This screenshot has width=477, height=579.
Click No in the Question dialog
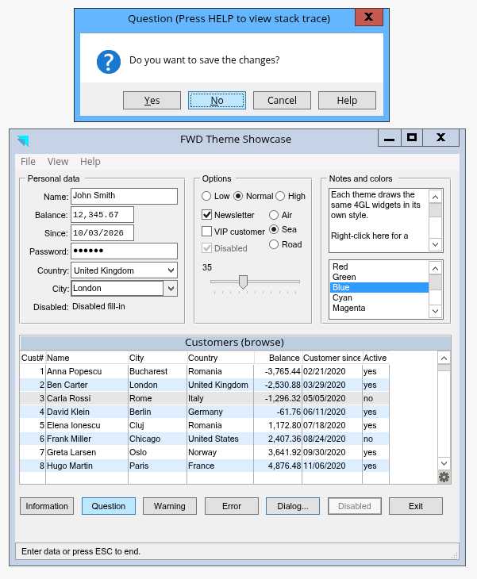[x=217, y=101]
